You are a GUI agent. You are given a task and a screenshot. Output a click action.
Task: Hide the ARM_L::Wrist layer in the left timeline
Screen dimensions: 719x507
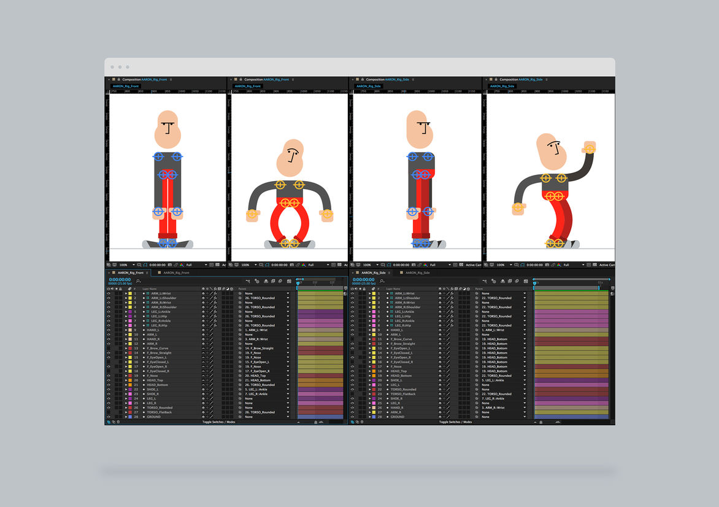(x=109, y=293)
